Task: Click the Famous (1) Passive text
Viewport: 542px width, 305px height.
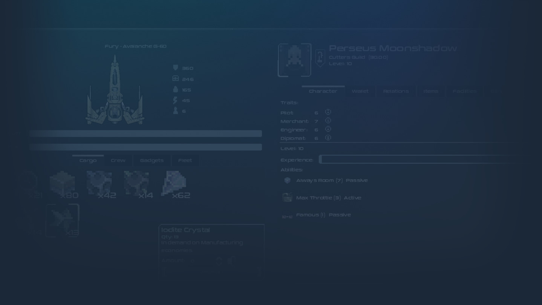Action: 323,215
